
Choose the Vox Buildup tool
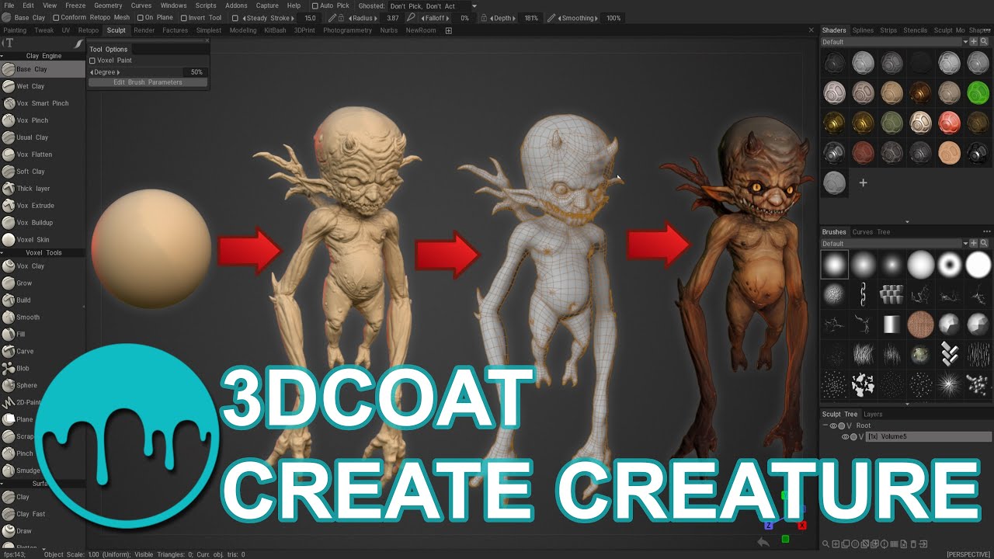43,223
